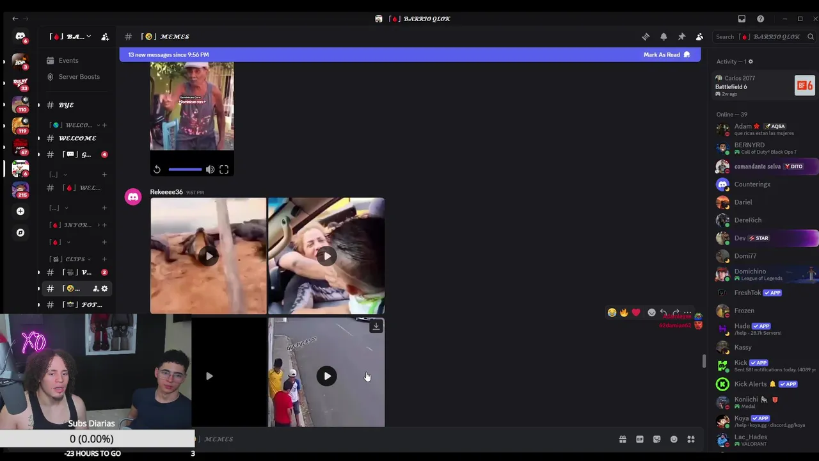Open the G... channel with 4 mentions

(77, 154)
